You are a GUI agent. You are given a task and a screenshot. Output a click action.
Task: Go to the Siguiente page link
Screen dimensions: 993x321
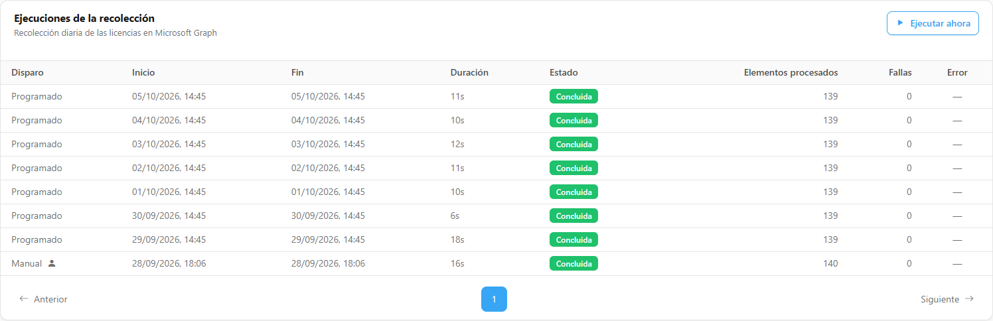947,299
